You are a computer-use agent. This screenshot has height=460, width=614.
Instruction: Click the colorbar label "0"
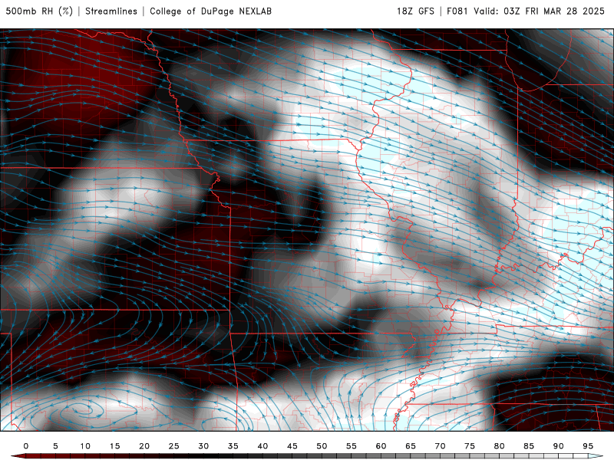coord(26,446)
